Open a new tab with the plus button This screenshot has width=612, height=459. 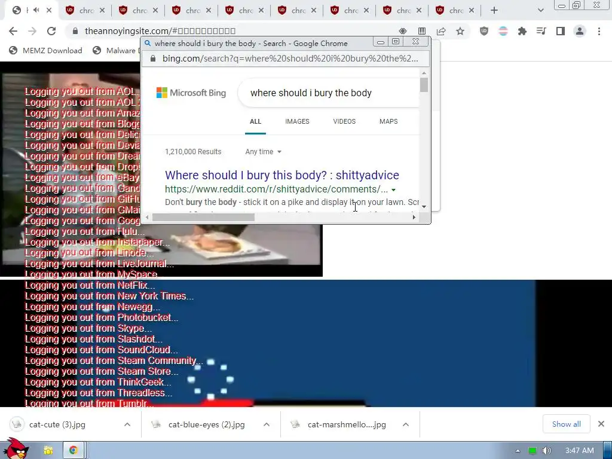(x=494, y=11)
